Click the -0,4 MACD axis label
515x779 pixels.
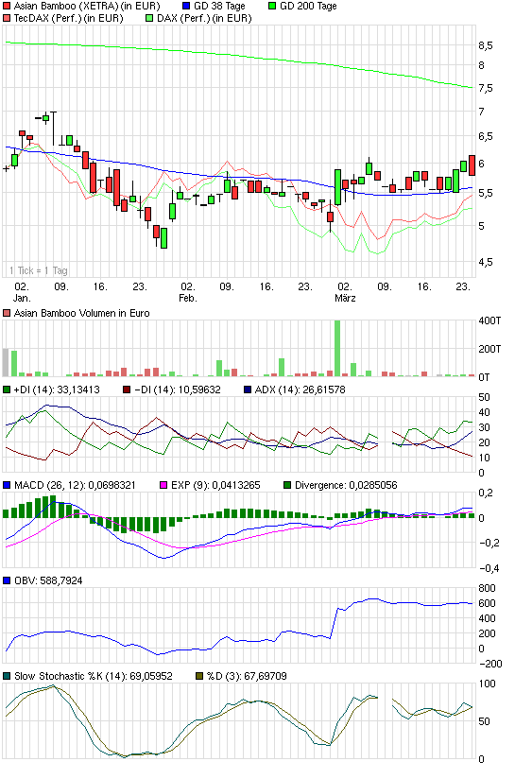[489, 568]
